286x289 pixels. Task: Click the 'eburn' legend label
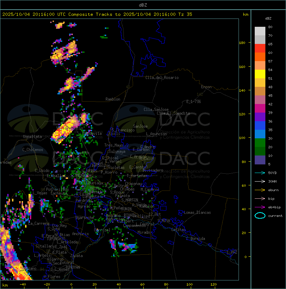pos(273,190)
